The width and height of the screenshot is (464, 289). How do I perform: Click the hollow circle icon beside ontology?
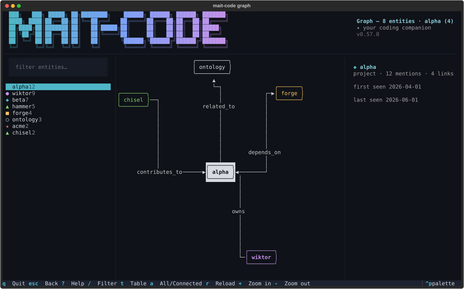7,120
